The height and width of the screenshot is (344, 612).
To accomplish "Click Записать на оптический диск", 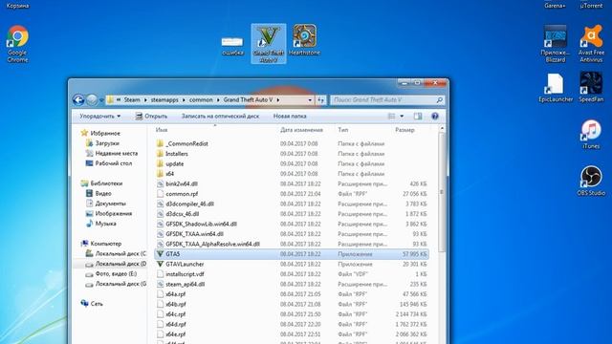I will click(220, 116).
